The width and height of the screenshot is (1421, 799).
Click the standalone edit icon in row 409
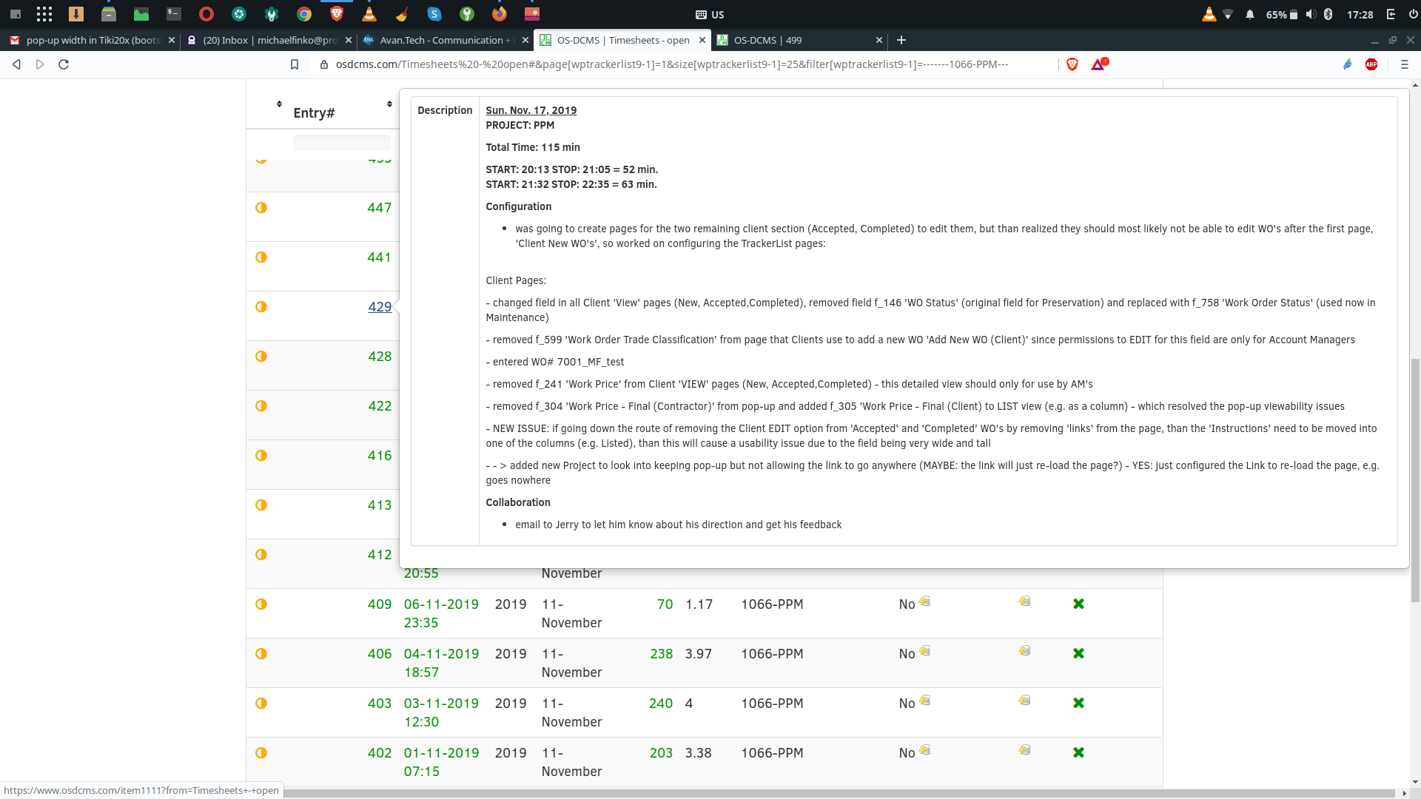pyautogui.click(x=1024, y=601)
